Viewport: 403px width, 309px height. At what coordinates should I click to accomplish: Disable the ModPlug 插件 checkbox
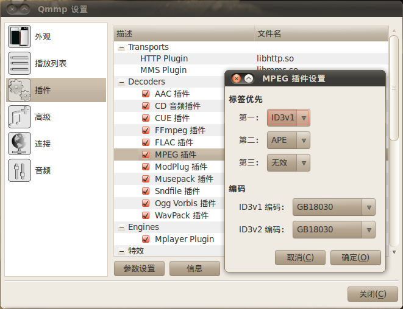point(146,167)
